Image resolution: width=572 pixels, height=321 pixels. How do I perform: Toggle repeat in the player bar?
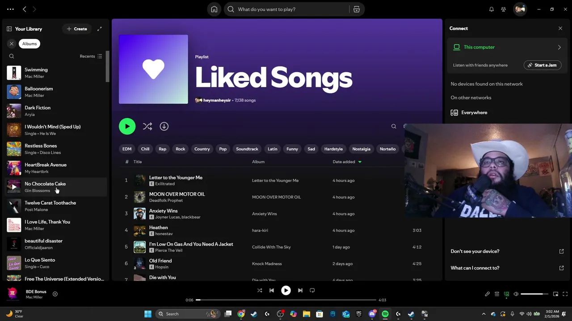312,290
